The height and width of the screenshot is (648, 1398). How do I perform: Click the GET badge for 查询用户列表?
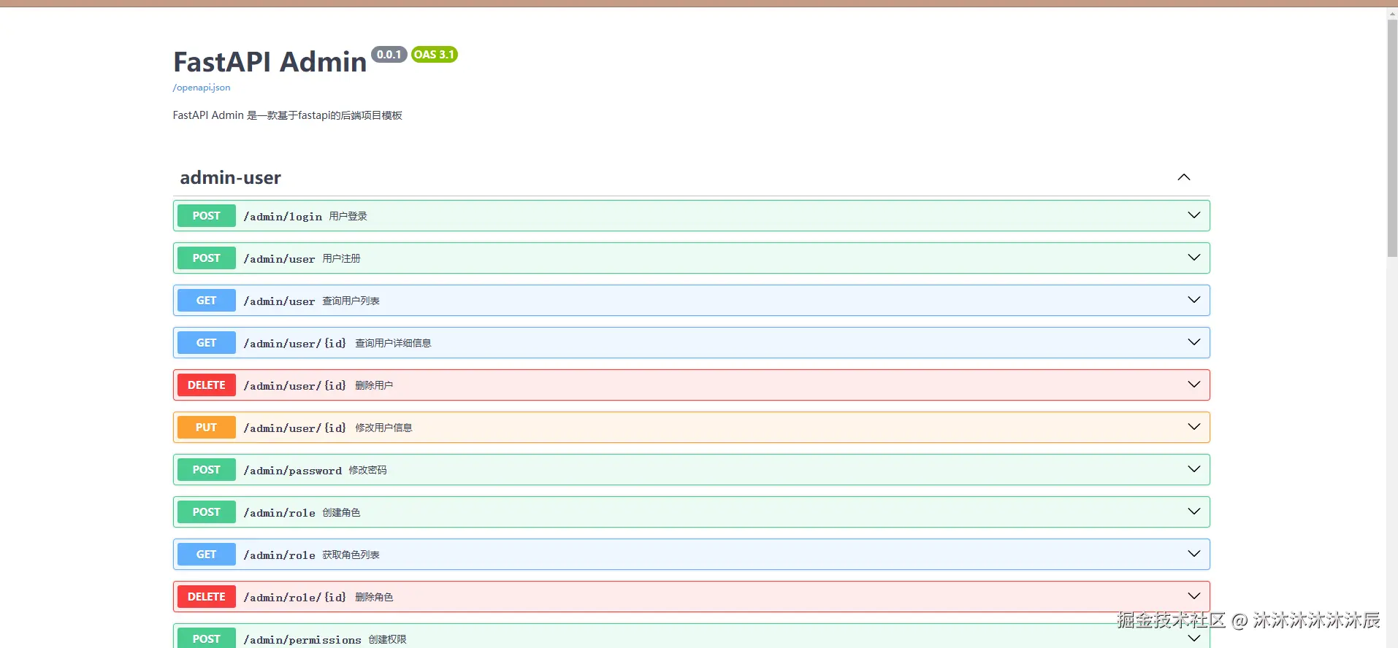(207, 301)
